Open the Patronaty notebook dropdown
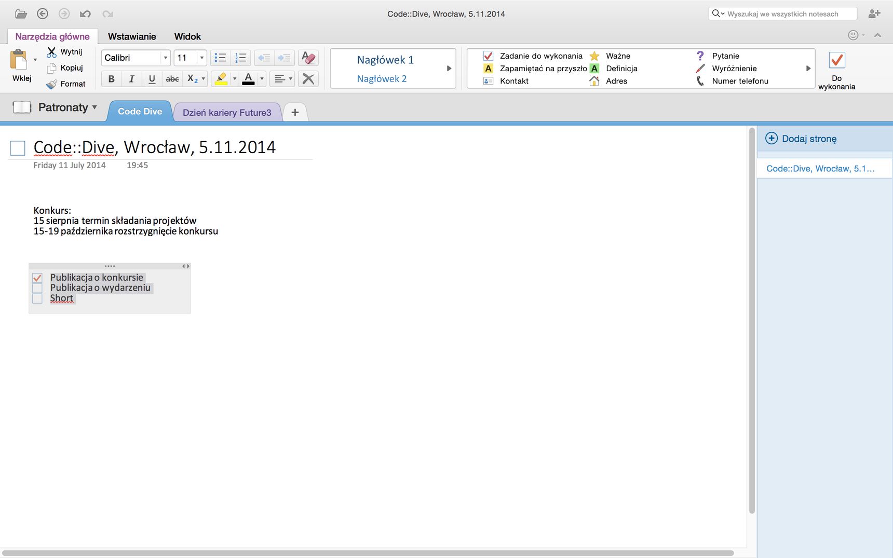This screenshot has height=558, width=893. coord(55,107)
